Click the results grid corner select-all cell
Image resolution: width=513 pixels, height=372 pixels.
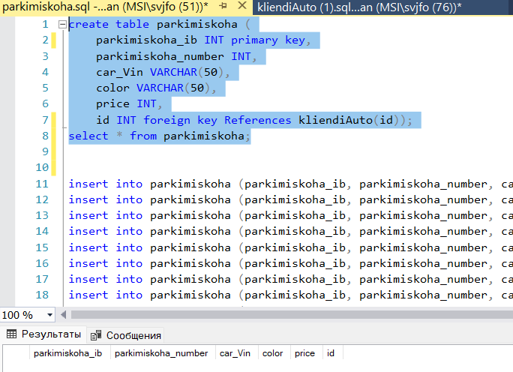(x=16, y=353)
